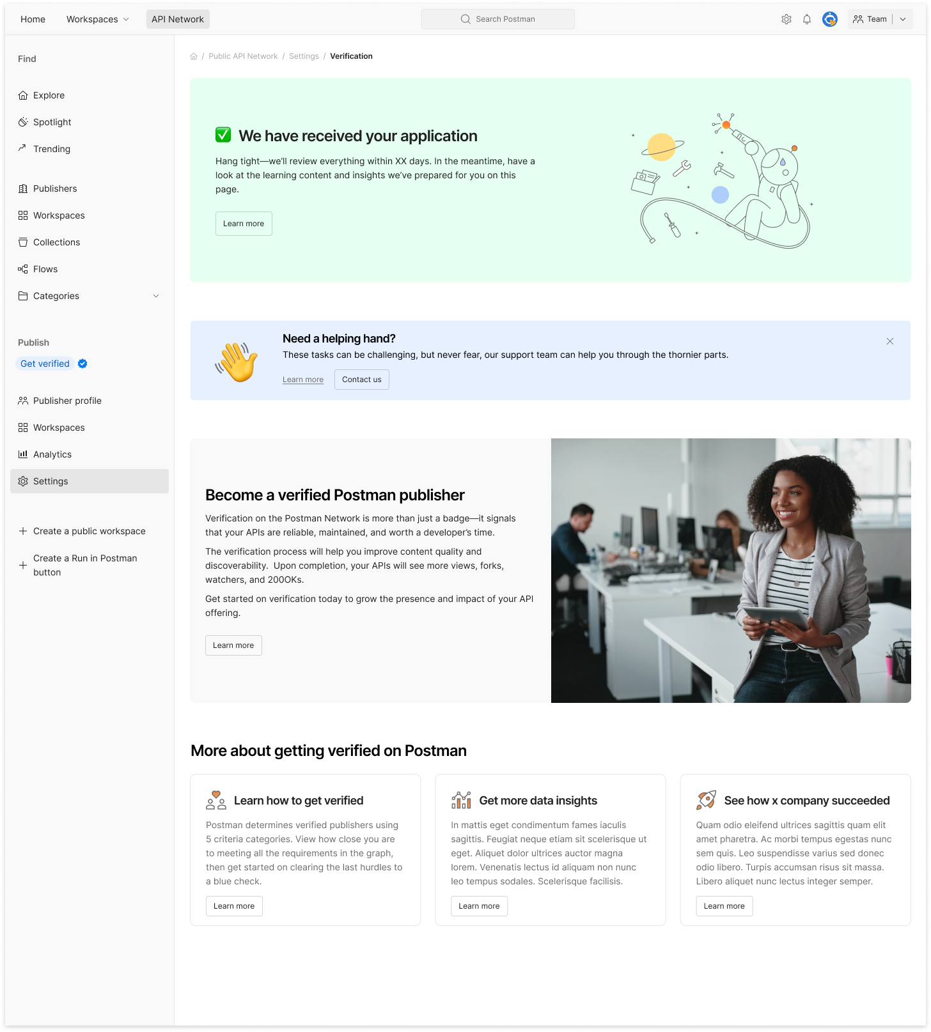This screenshot has width=931, height=1032.
Task: Click Create a public workspace
Action: coord(90,531)
